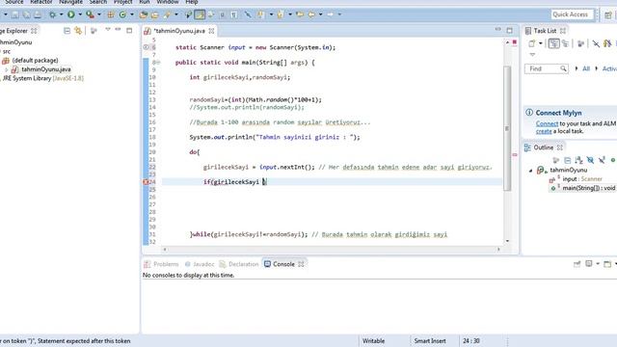
Task: Click the New Task icon in Task List
Action: [x=532, y=43]
